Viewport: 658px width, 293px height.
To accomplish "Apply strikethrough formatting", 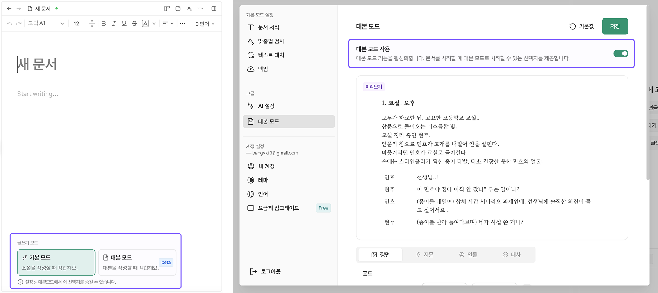I will [134, 24].
